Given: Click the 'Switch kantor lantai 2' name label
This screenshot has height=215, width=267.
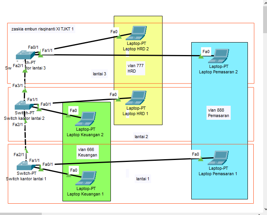Looking at the screenshot, I should (x=24, y=118).
